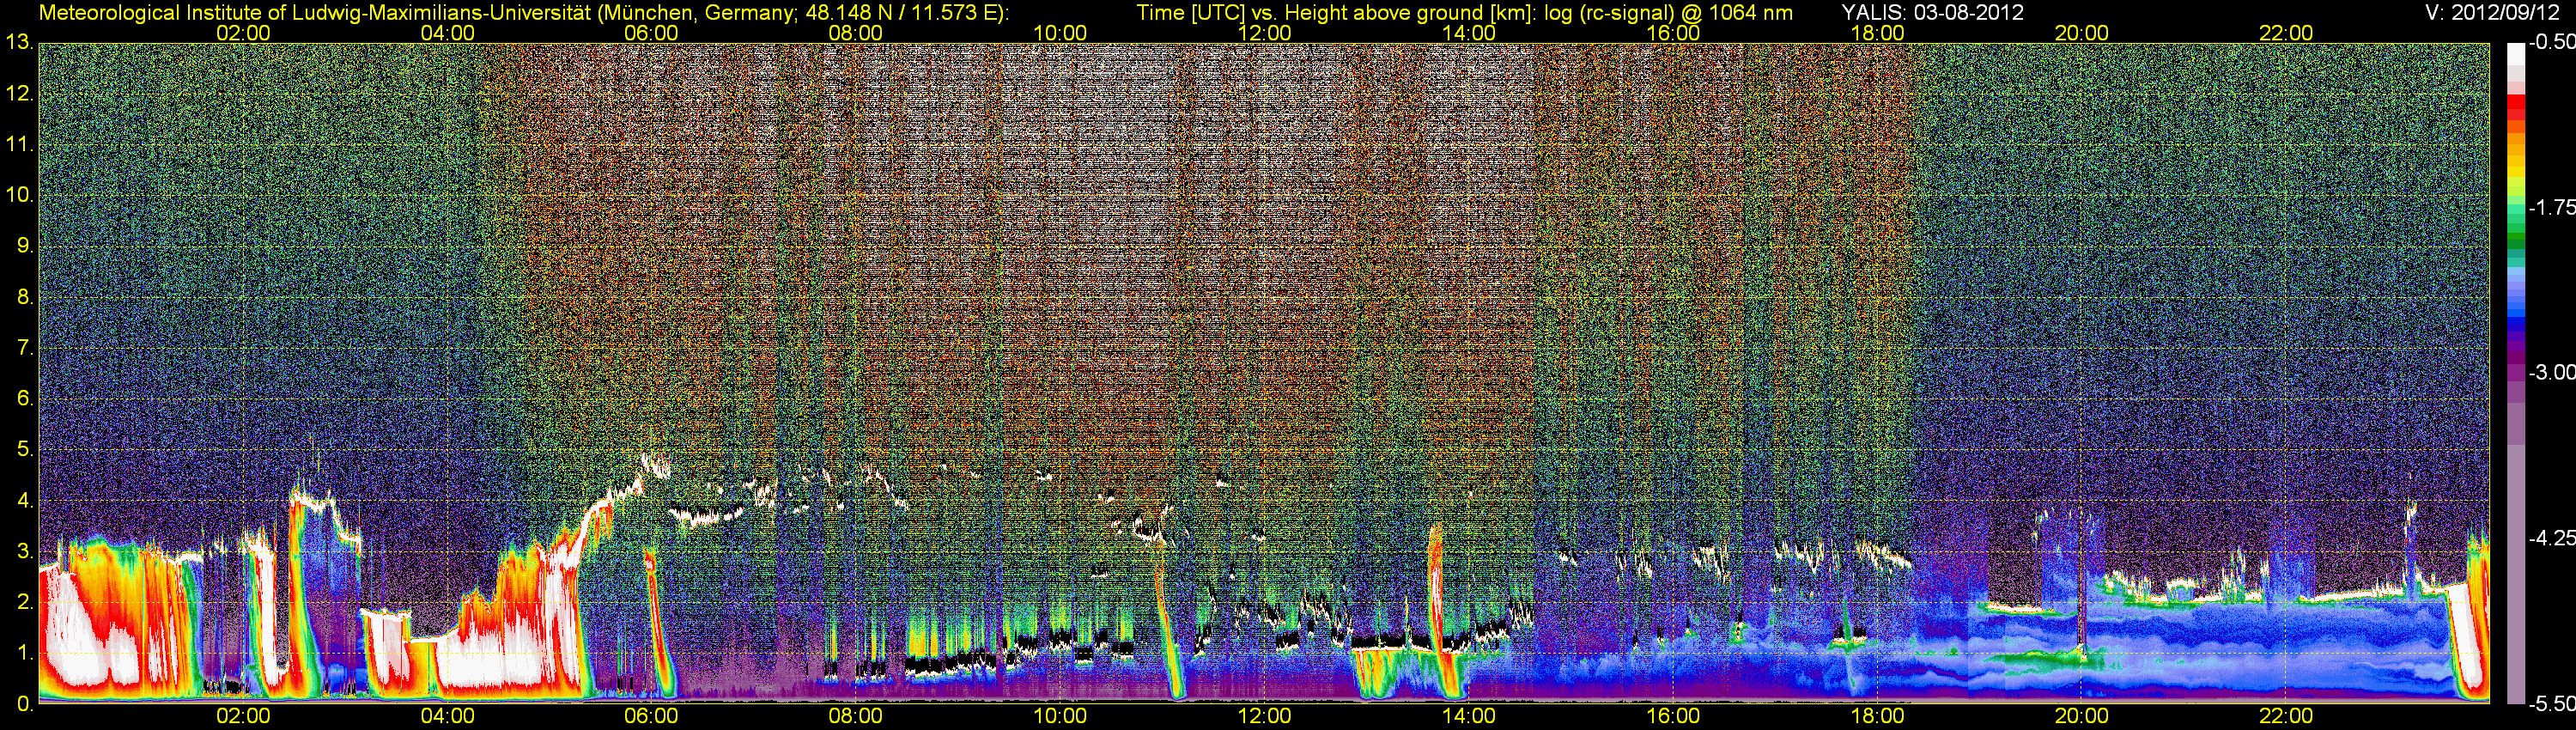The width and height of the screenshot is (2576, 730).
Task: Select the 5 km height axis label
Action: [x=24, y=450]
